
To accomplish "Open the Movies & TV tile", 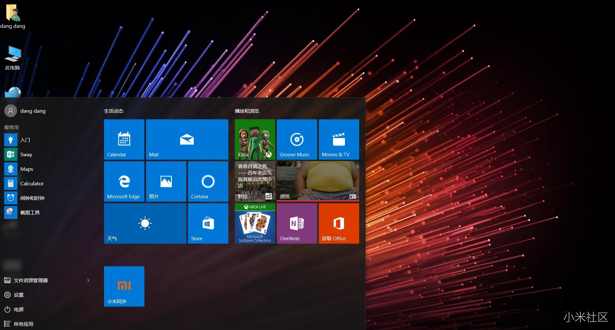I will (339, 139).
